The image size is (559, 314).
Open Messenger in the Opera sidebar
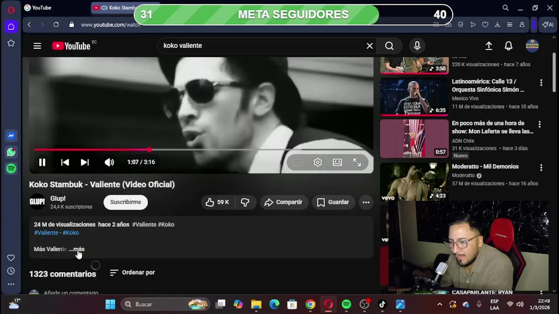[11, 136]
